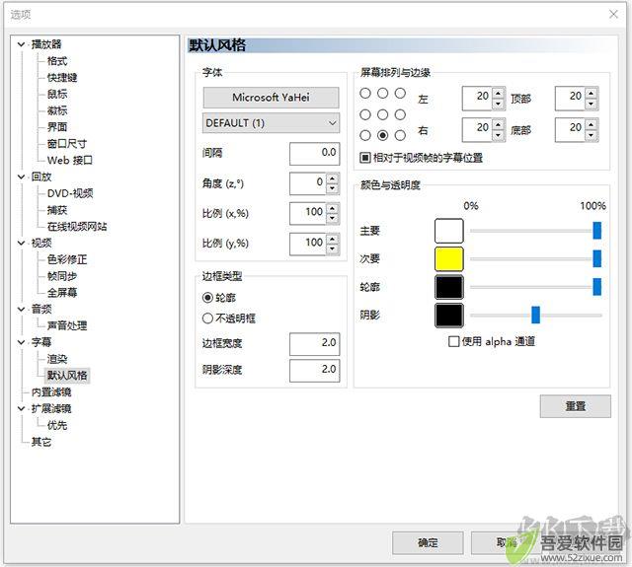Select middle-center screen alignment radio
Screen dimensions: 632x567
[382, 114]
